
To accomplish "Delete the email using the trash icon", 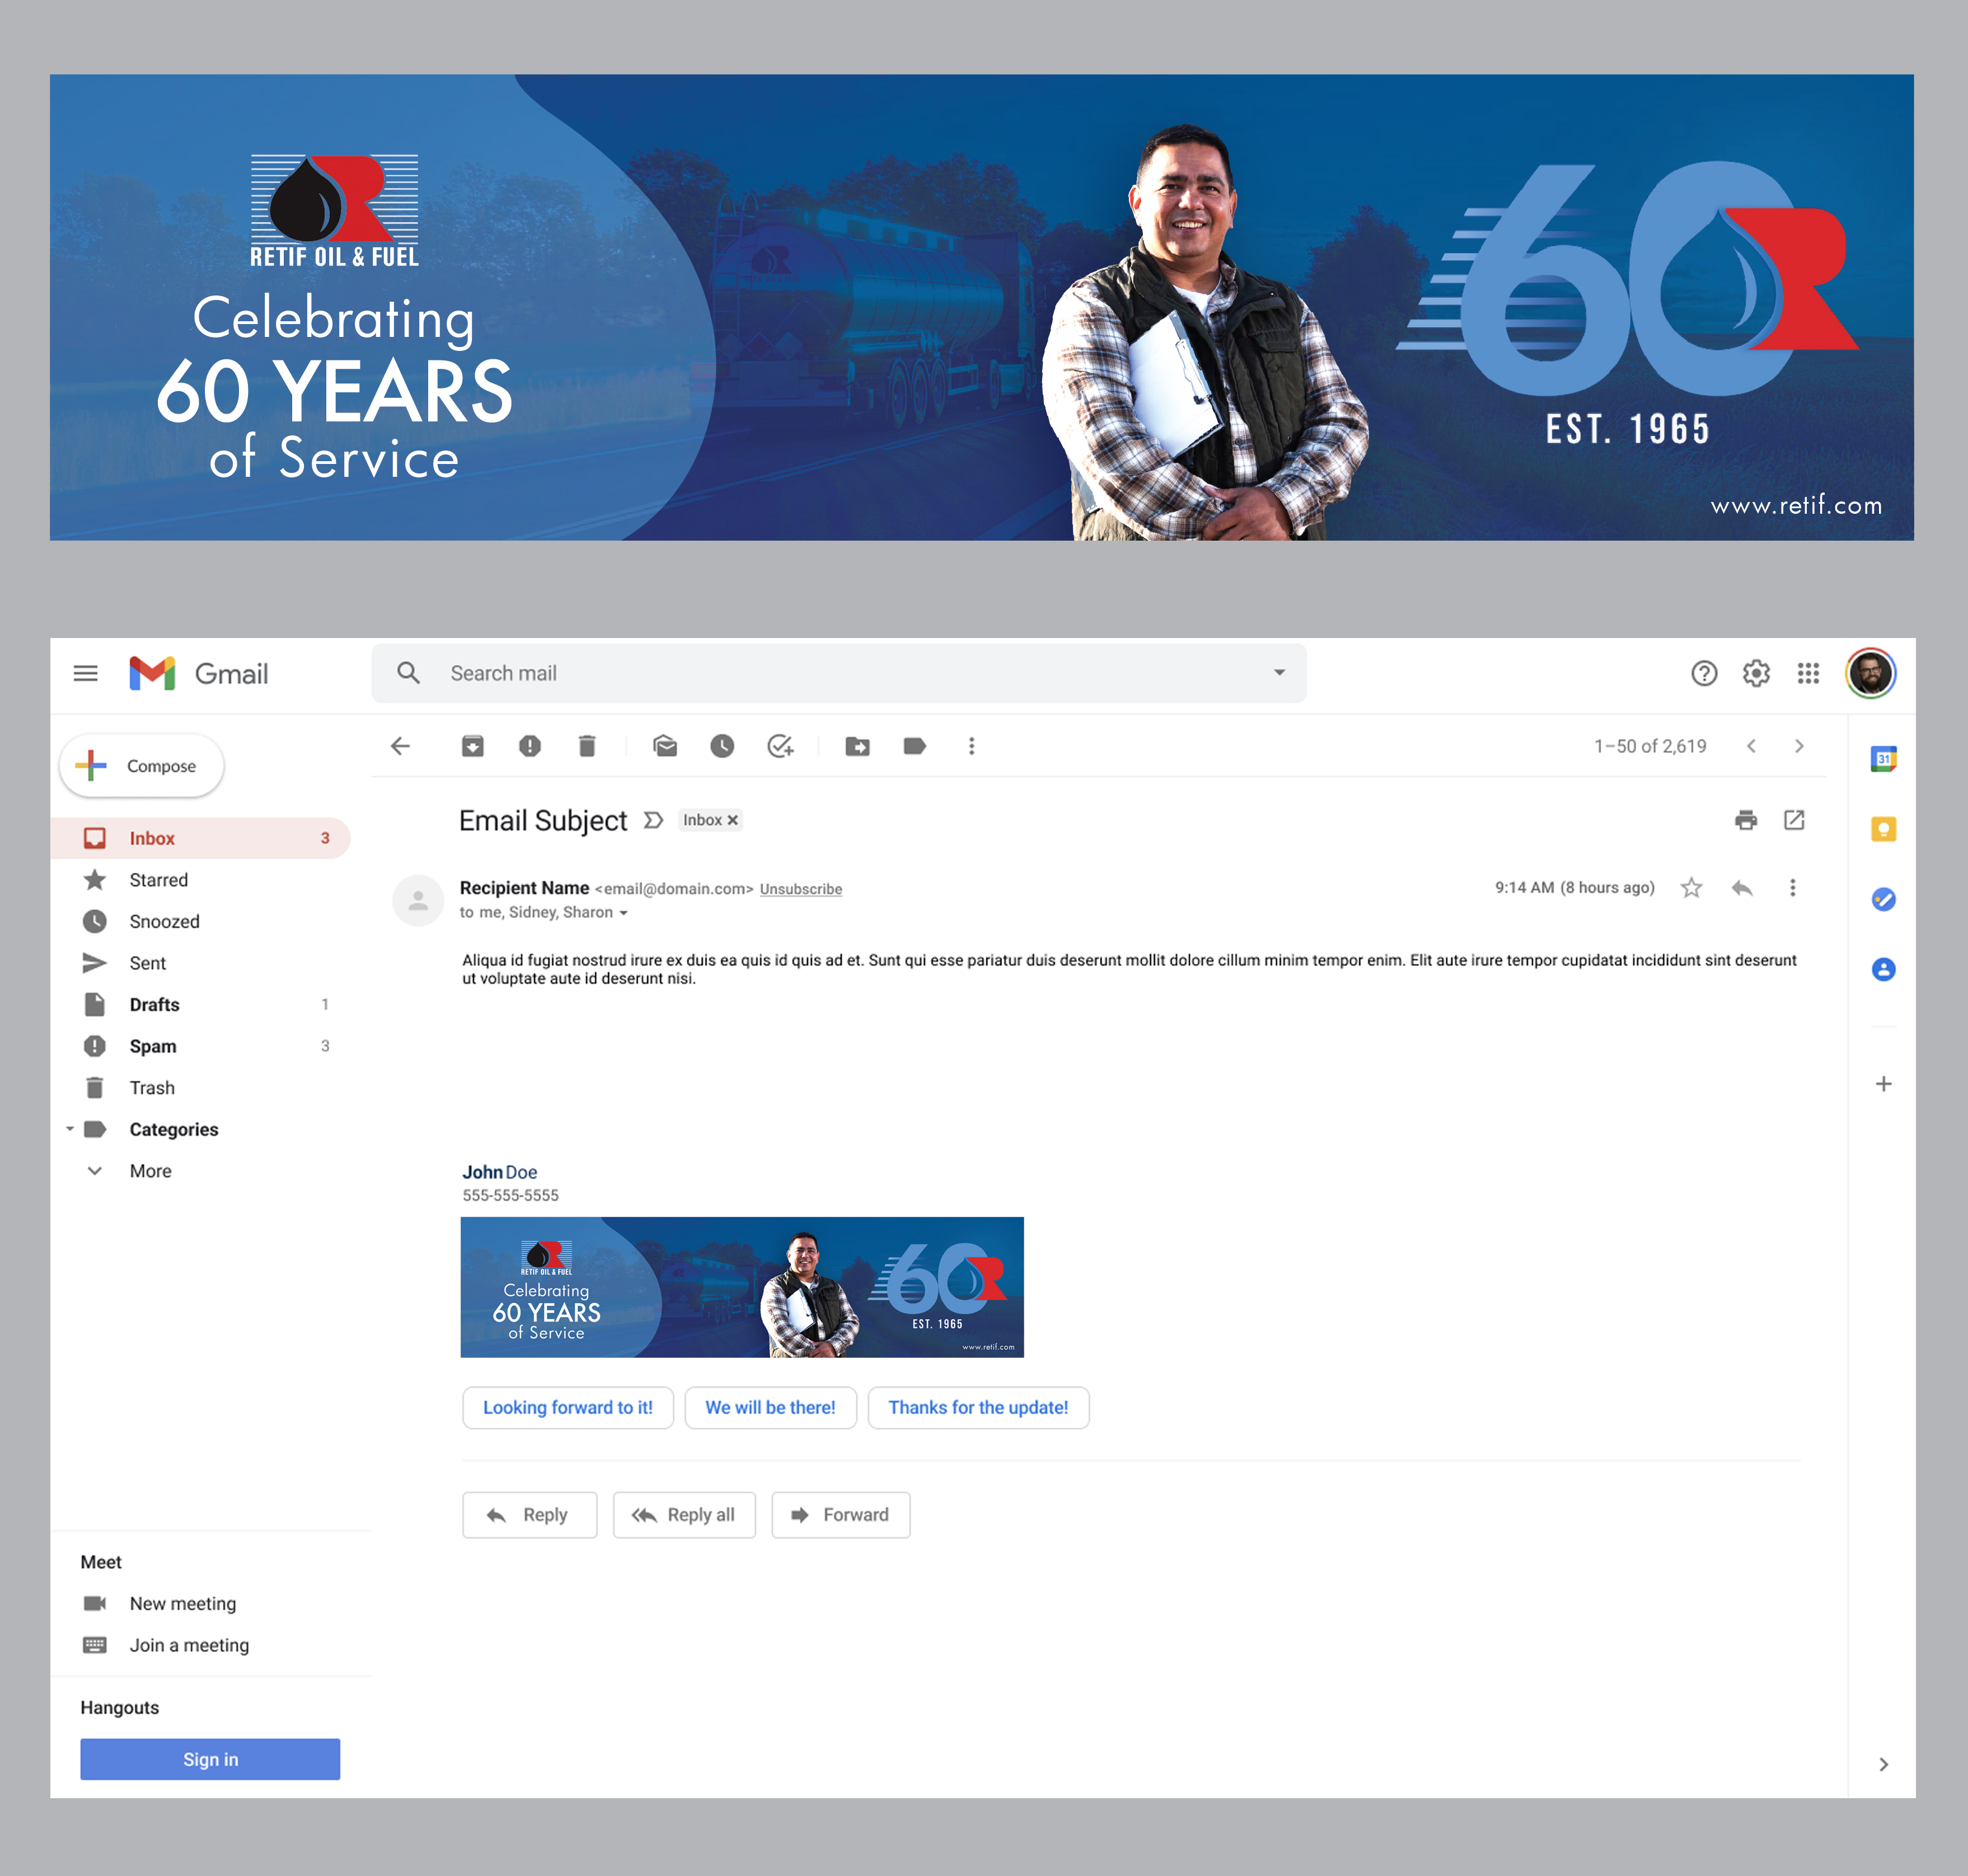I will pos(587,746).
